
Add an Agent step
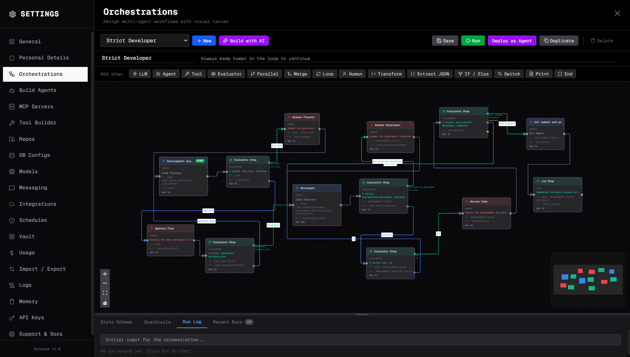(x=166, y=74)
